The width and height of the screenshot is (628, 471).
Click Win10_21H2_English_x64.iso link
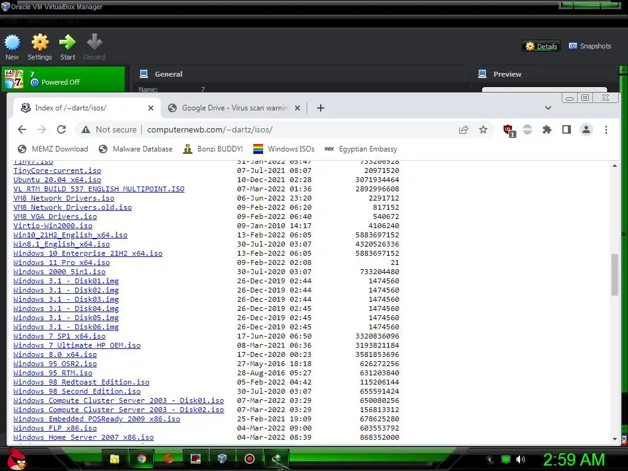pyautogui.click(x=71, y=235)
